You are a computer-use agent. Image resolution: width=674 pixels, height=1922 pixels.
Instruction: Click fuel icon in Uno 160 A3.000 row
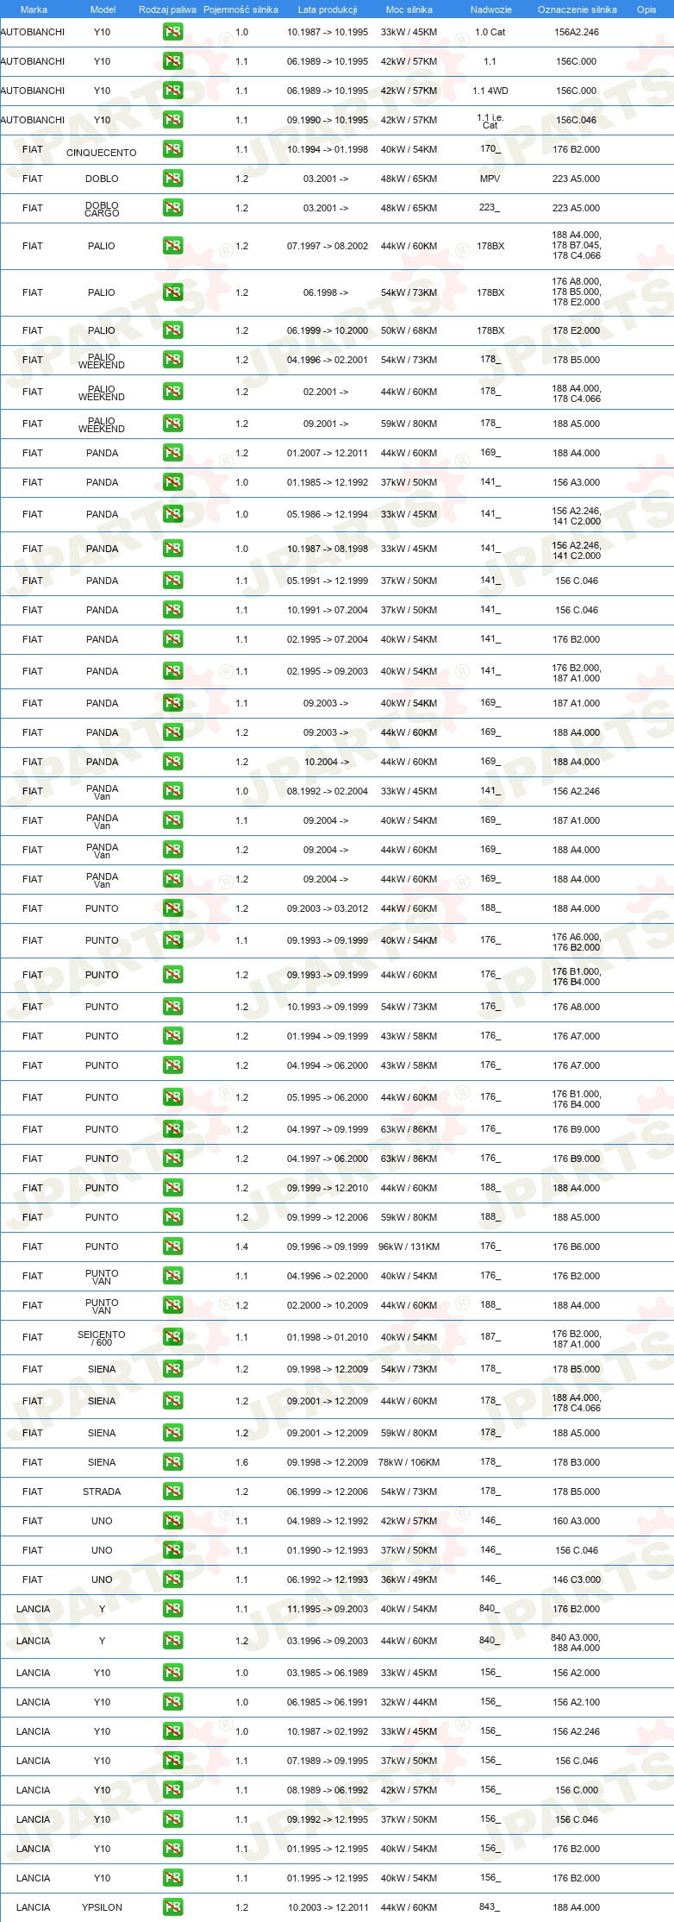pyautogui.click(x=172, y=1521)
